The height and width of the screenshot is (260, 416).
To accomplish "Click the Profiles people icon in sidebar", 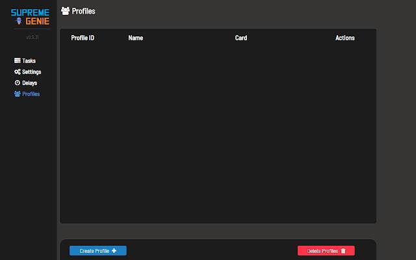I will pyautogui.click(x=18, y=94).
